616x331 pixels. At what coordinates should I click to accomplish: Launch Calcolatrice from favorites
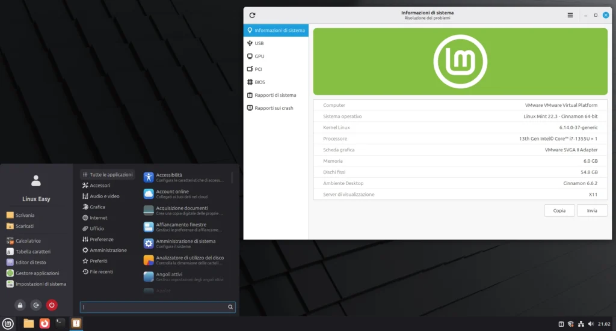click(36, 241)
